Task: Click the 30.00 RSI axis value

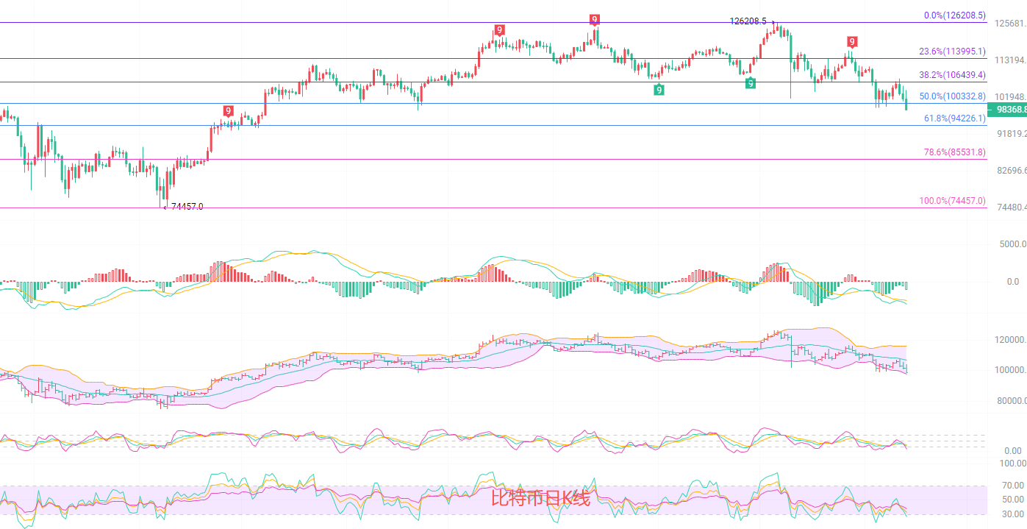Action: (x=1013, y=514)
